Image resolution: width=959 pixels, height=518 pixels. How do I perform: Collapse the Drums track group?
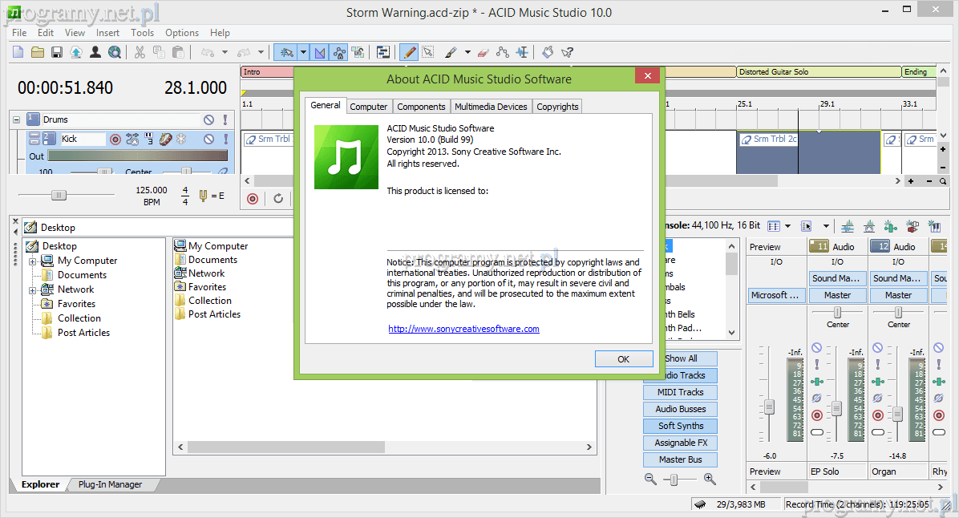(16, 119)
